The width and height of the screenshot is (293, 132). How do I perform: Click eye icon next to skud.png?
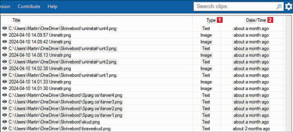click(5, 122)
